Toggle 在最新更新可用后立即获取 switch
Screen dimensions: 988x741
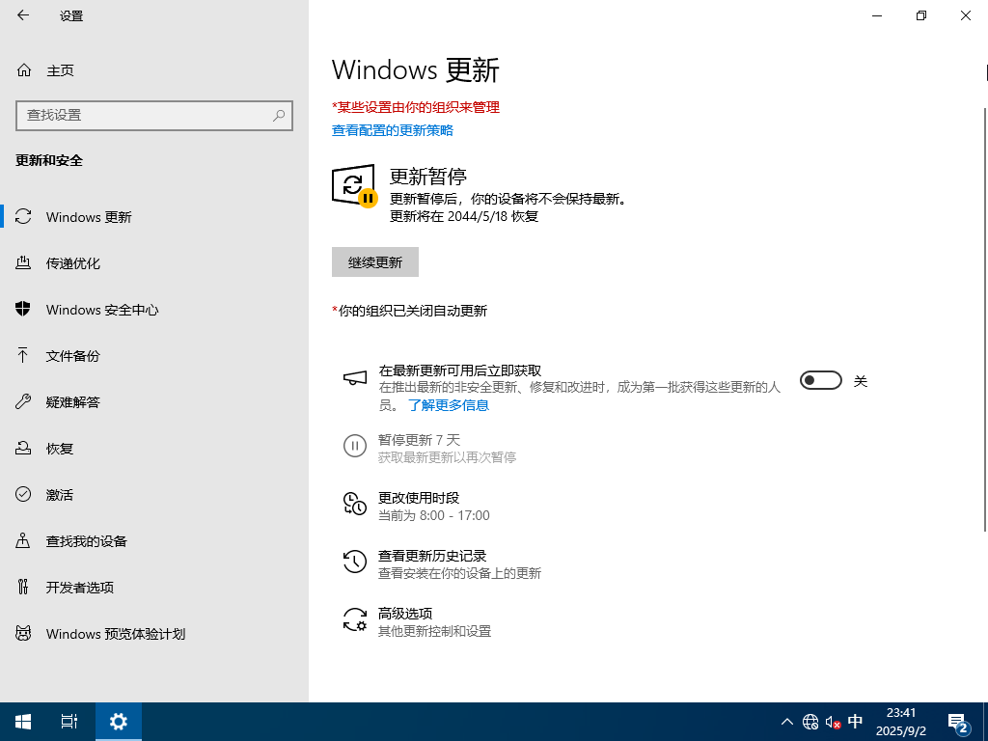pyautogui.click(x=820, y=381)
